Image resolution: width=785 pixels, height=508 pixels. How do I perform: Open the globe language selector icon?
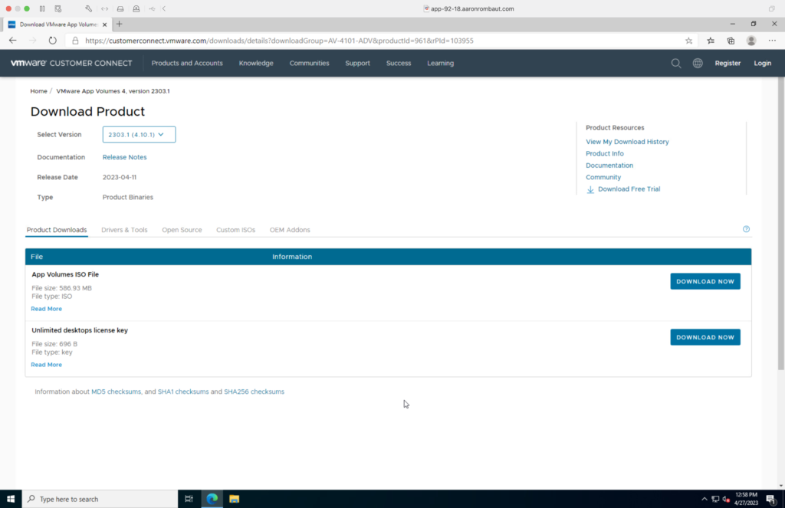(698, 64)
